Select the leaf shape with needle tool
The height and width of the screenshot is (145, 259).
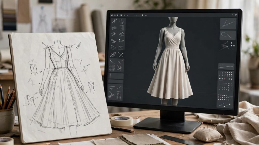(113, 55)
